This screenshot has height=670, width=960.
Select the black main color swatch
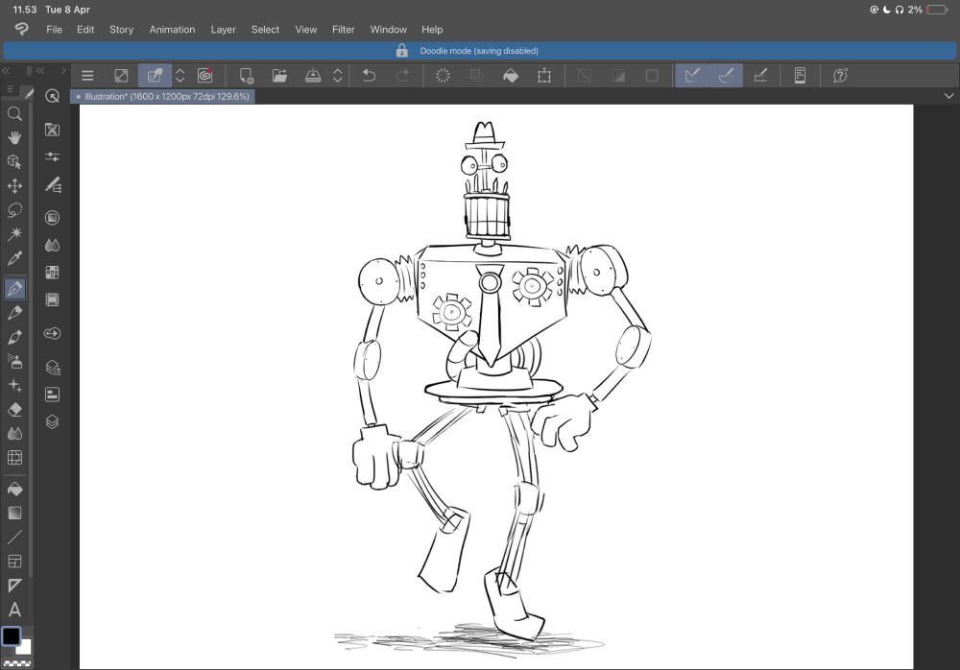tap(11, 635)
